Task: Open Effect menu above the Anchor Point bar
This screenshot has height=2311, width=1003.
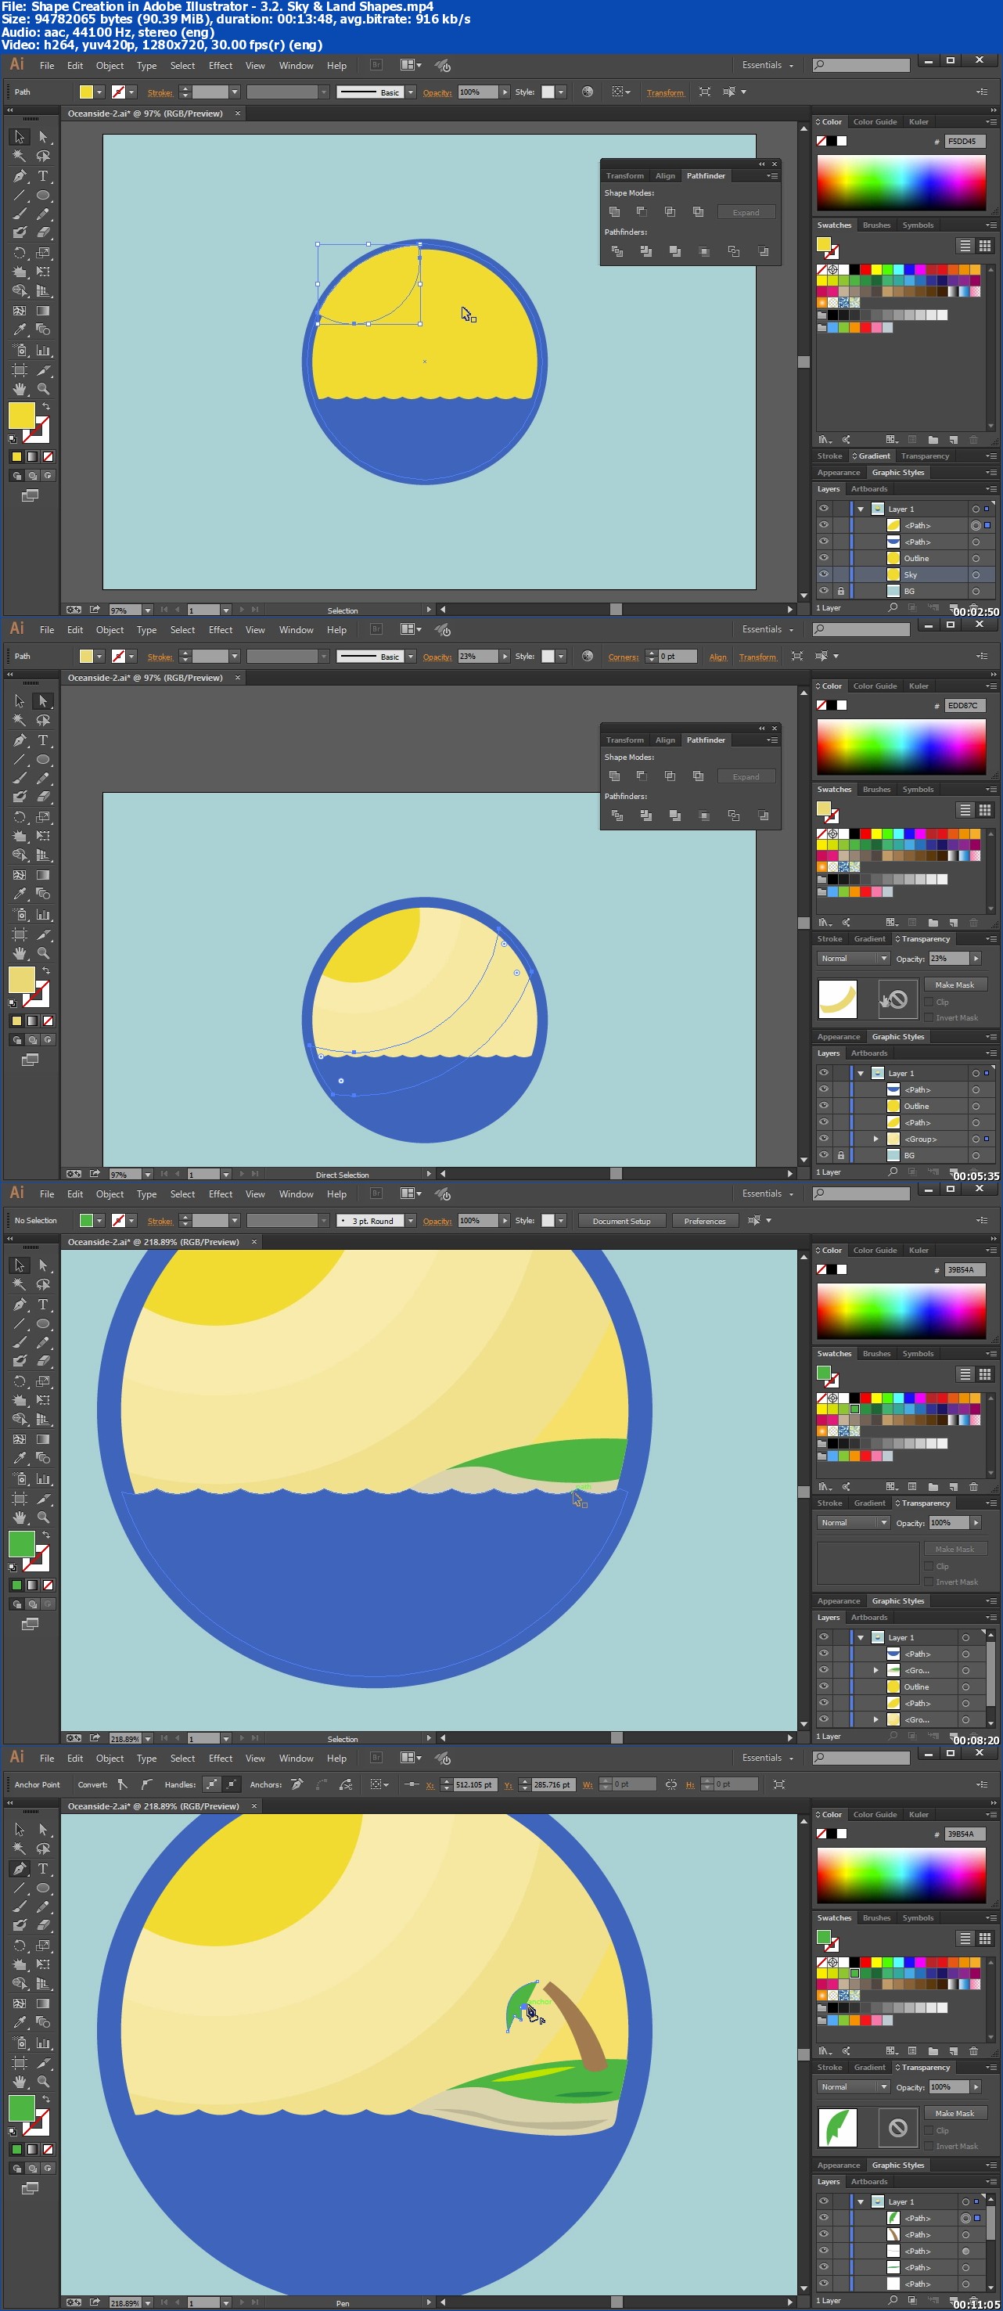Action: click(x=220, y=1758)
